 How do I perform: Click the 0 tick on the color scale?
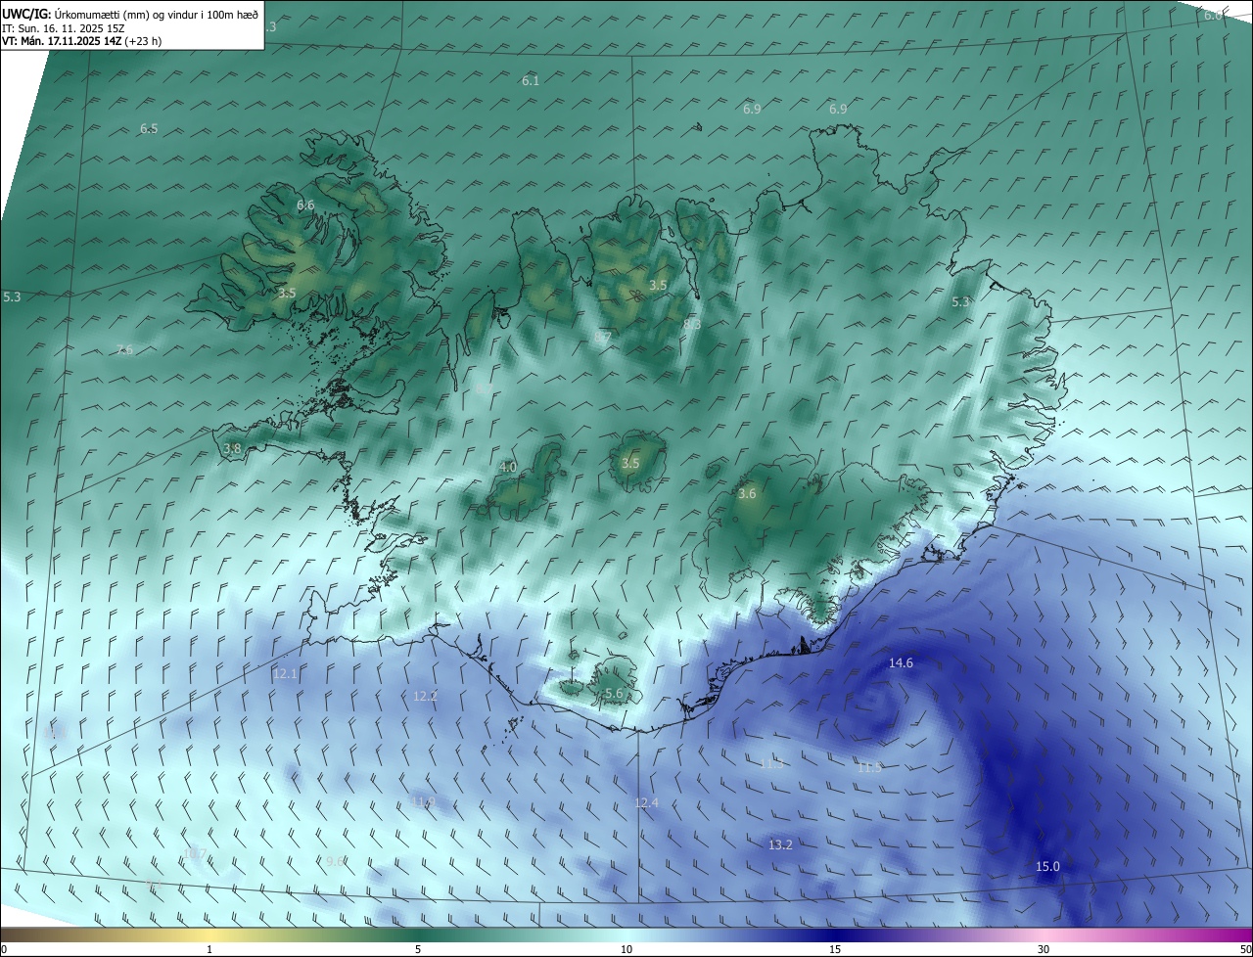[4, 949]
